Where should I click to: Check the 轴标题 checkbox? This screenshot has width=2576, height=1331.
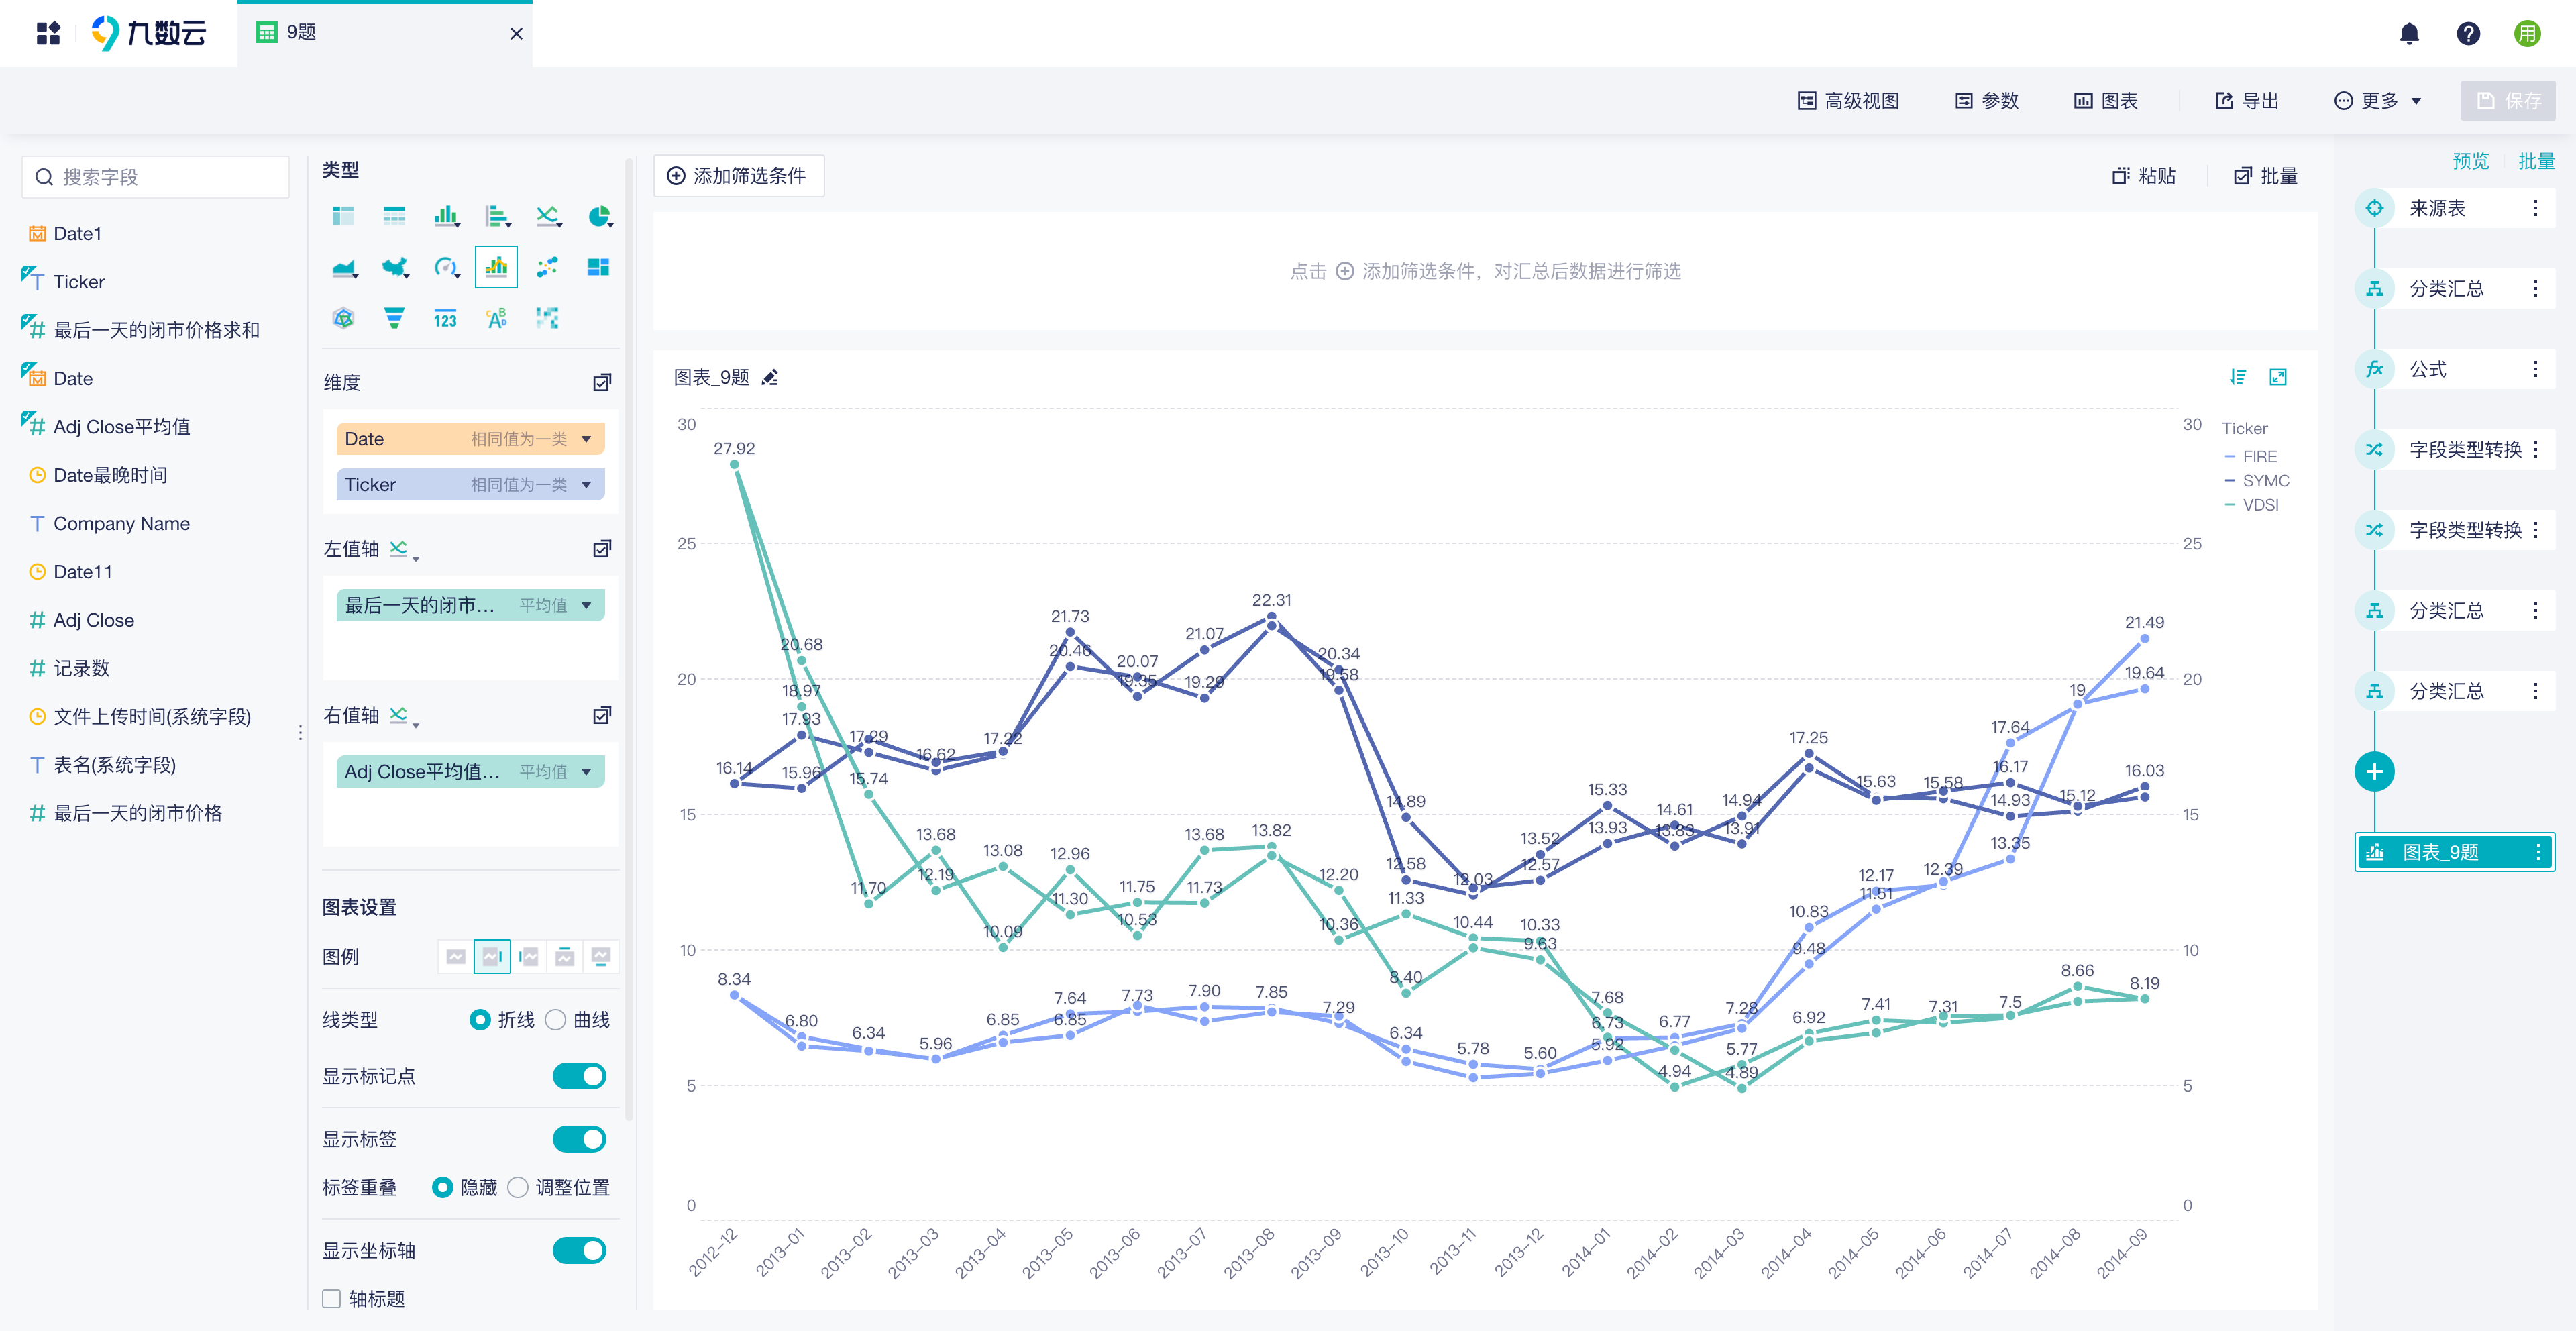[x=331, y=1298]
